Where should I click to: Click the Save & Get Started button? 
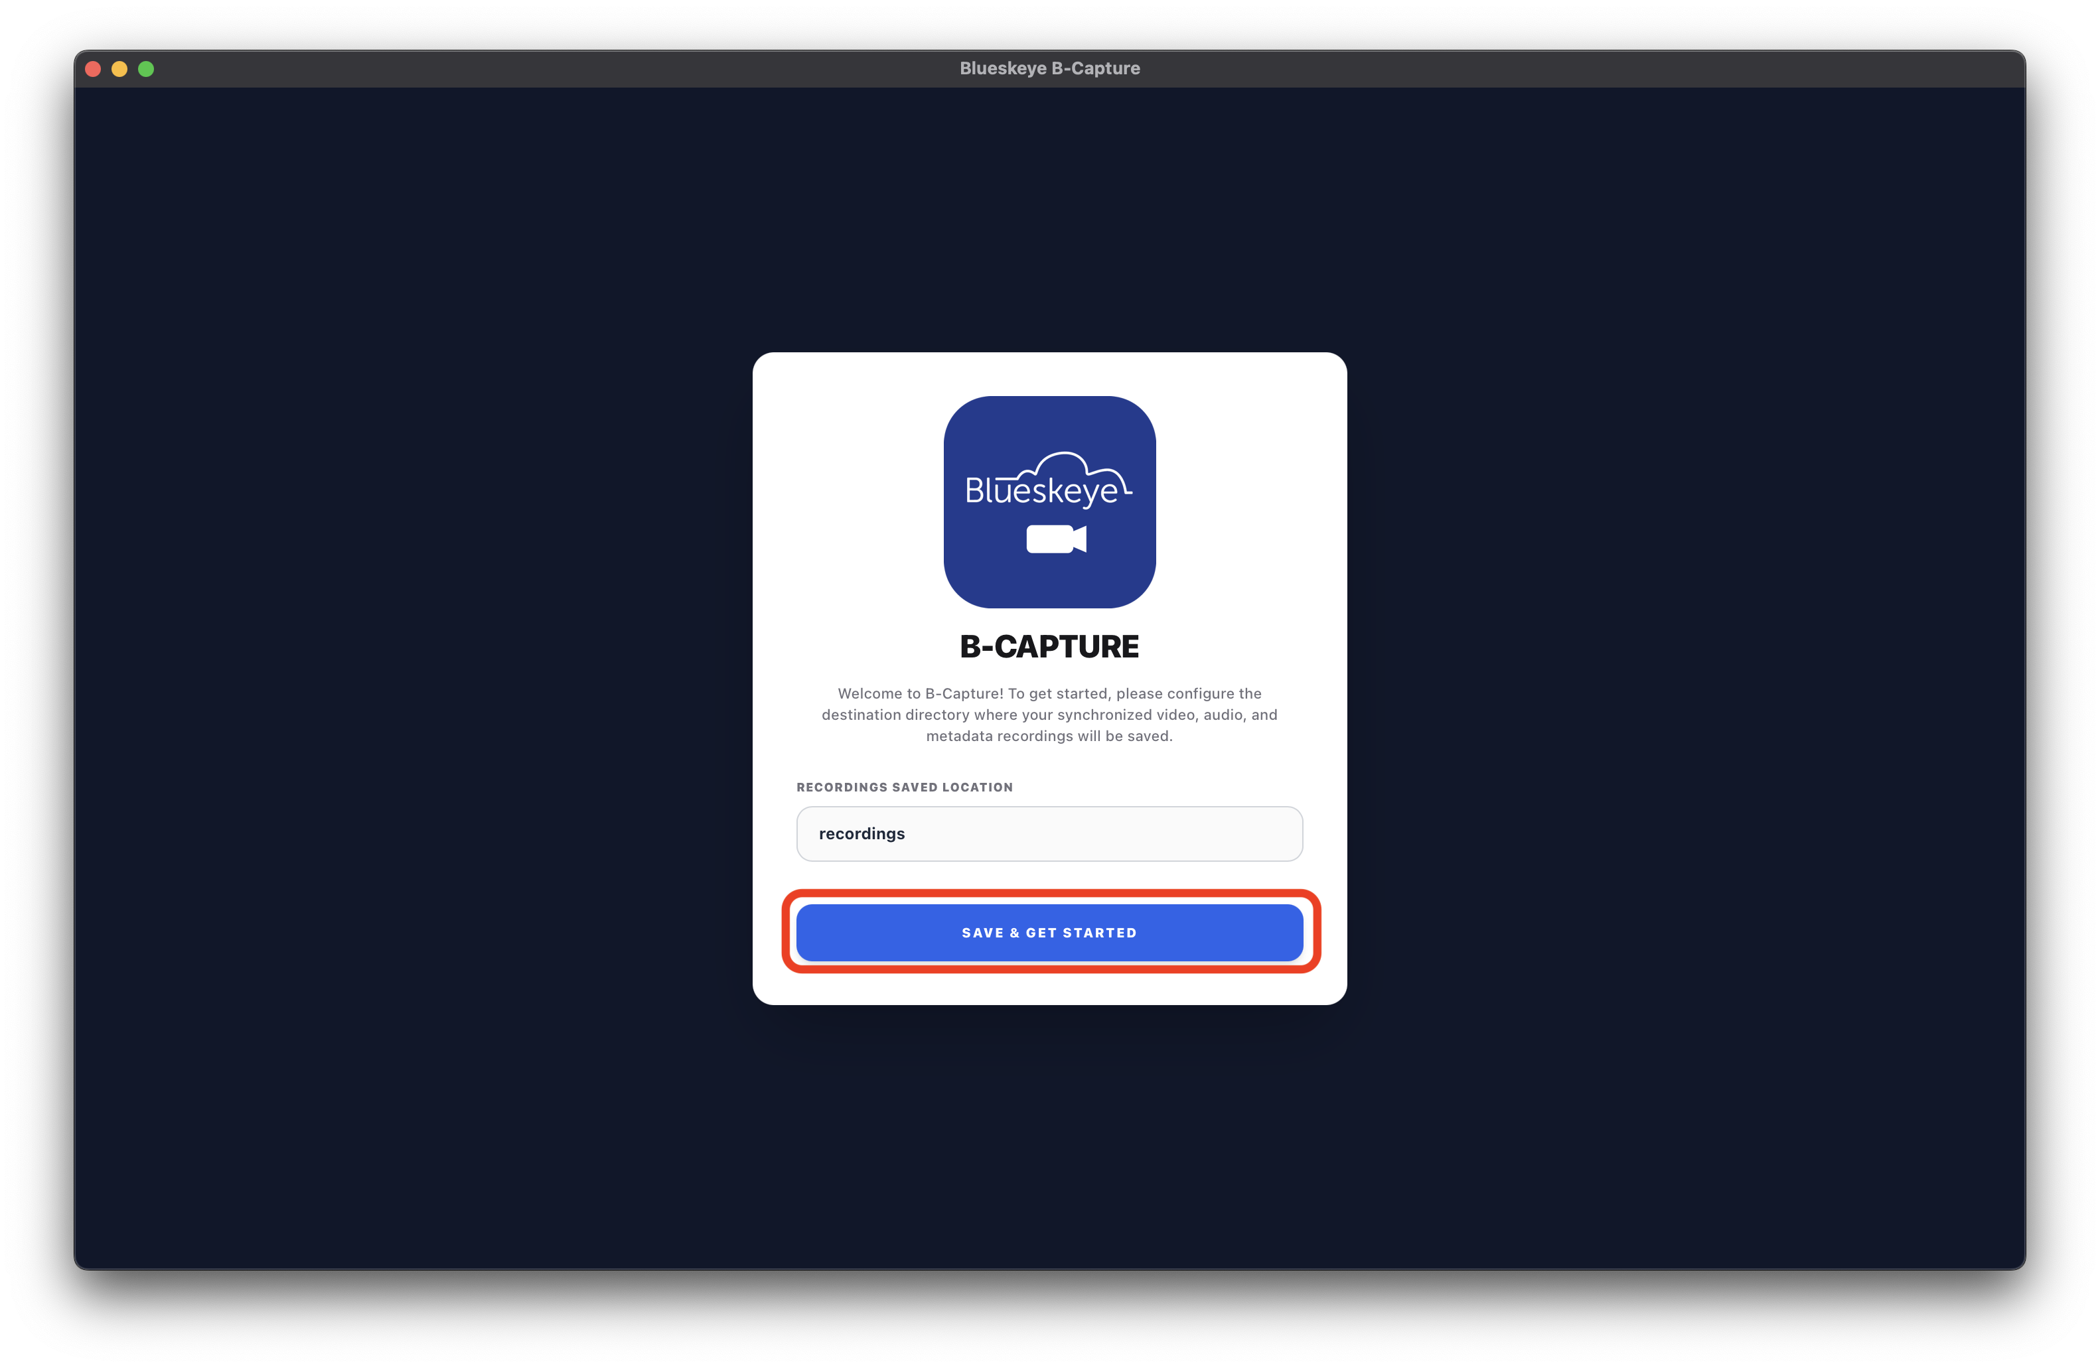point(1049,932)
